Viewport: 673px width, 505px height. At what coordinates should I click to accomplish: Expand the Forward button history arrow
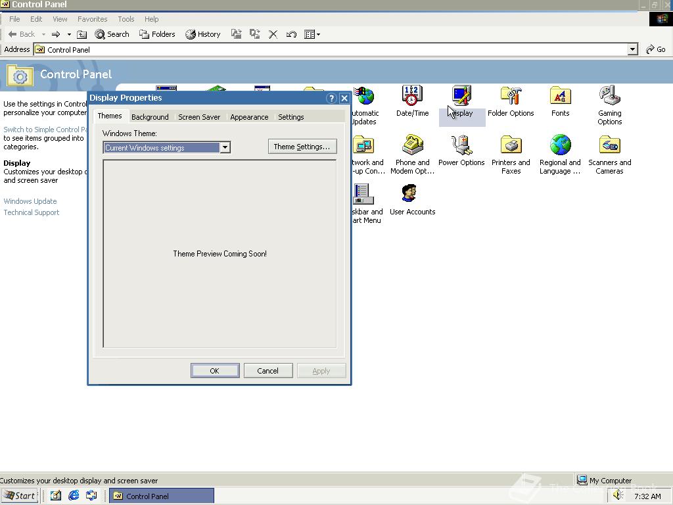tap(69, 34)
